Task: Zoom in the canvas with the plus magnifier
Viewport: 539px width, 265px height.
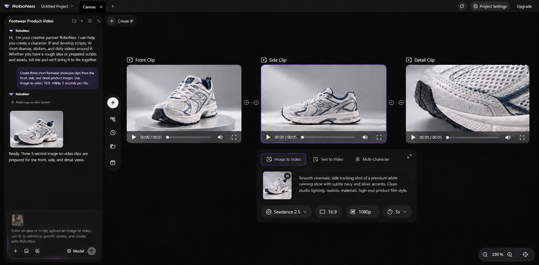Action: [510, 254]
